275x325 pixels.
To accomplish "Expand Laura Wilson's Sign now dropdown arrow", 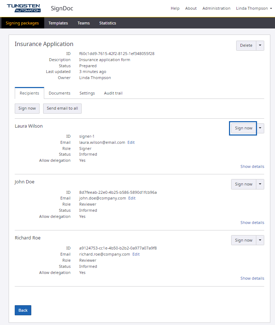I will click(x=260, y=128).
